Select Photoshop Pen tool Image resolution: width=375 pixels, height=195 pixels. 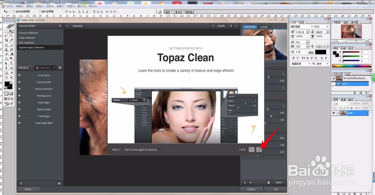coord(6,68)
